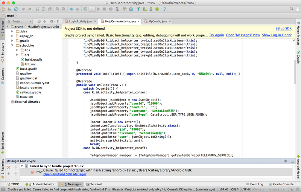Close the MyConfig.java tab
Screen dimensions: 301x192
(x=170, y=21)
